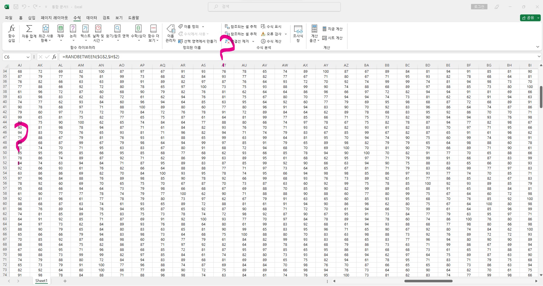
Task: Switch to the 홈 tab
Action: [x=21, y=18]
